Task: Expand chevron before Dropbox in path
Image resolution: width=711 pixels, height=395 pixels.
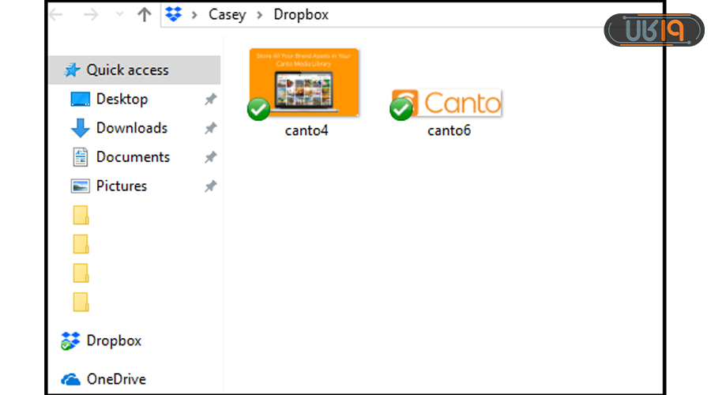Action: coord(260,15)
